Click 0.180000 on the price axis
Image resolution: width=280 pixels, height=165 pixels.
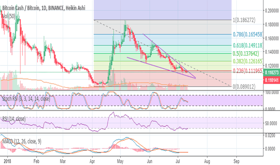[x=272, y=24]
